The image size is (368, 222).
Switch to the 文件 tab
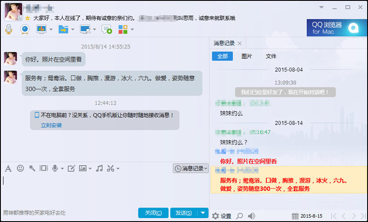click(x=271, y=56)
